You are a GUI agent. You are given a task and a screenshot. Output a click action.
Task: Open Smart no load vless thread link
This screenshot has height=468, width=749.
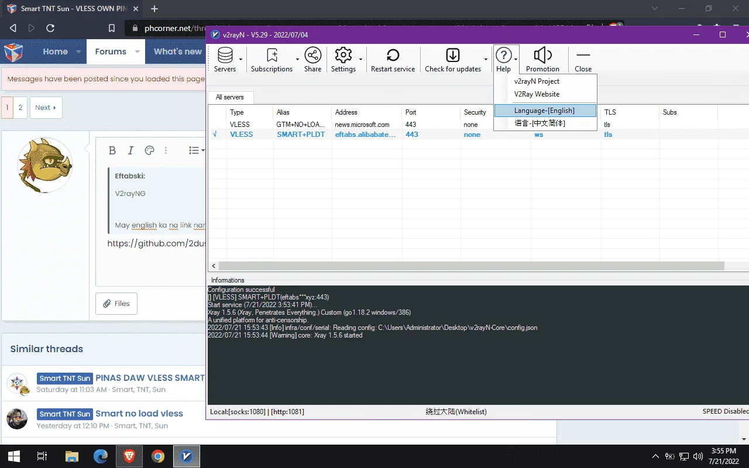point(139,414)
